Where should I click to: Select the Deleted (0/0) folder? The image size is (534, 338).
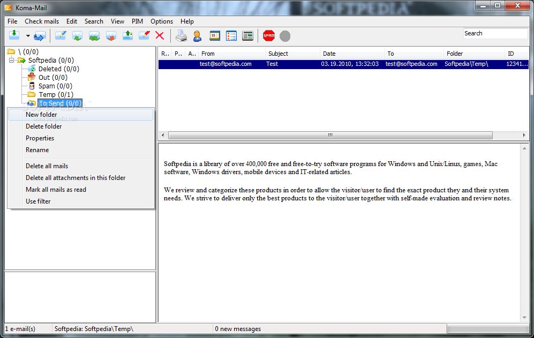coord(58,69)
